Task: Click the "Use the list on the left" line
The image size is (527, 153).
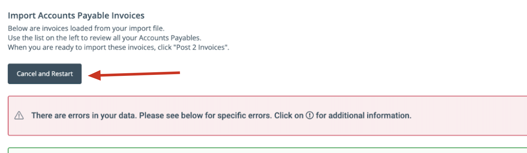Action: (x=104, y=38)
